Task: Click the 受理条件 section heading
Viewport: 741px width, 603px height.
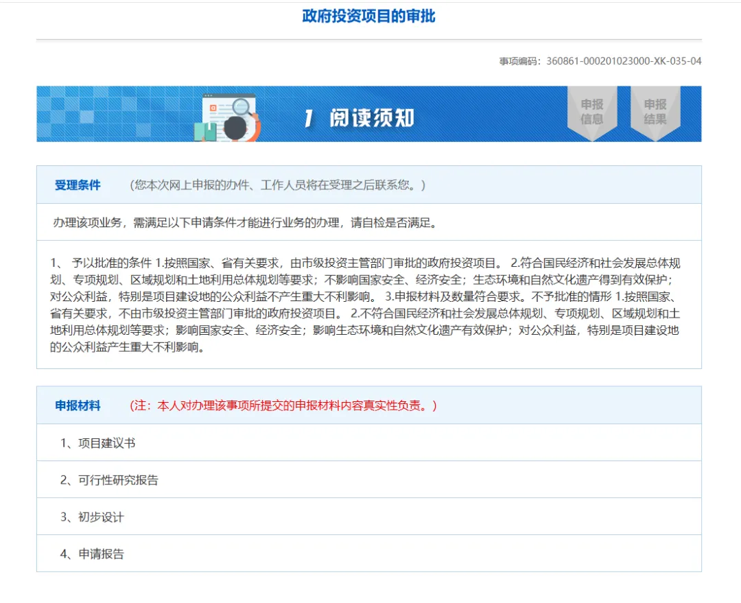Action: click(x=78, y=185)
